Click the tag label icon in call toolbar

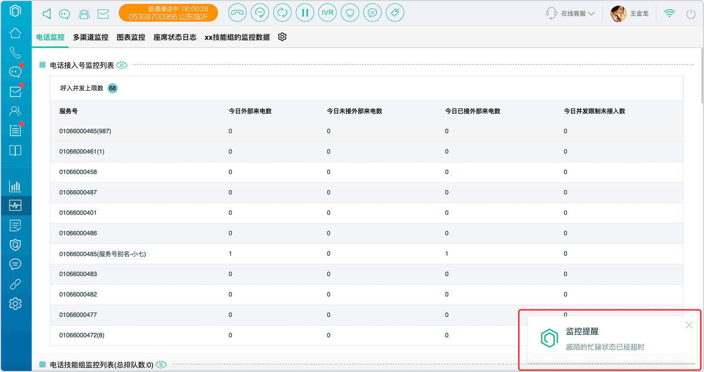click(x=395, y=13)
